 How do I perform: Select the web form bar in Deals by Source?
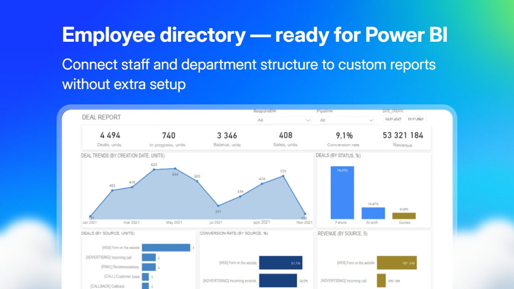[166, 248]
